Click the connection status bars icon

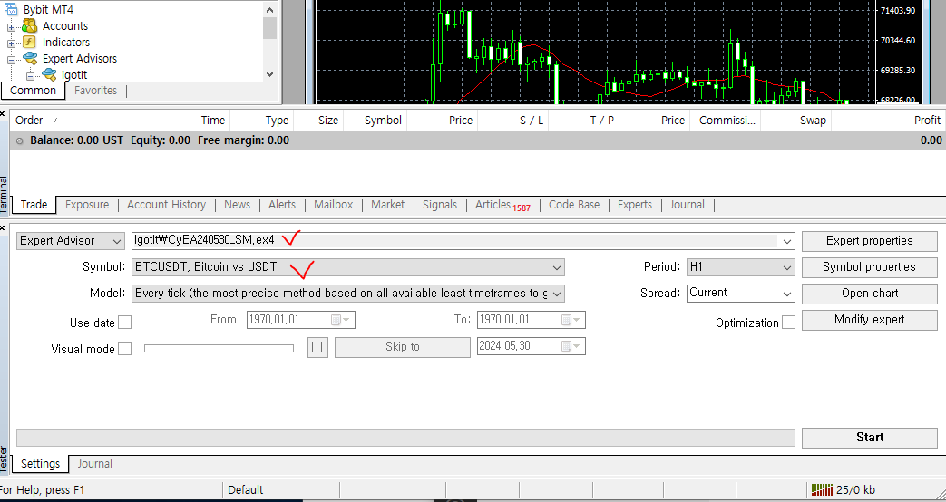822,489
